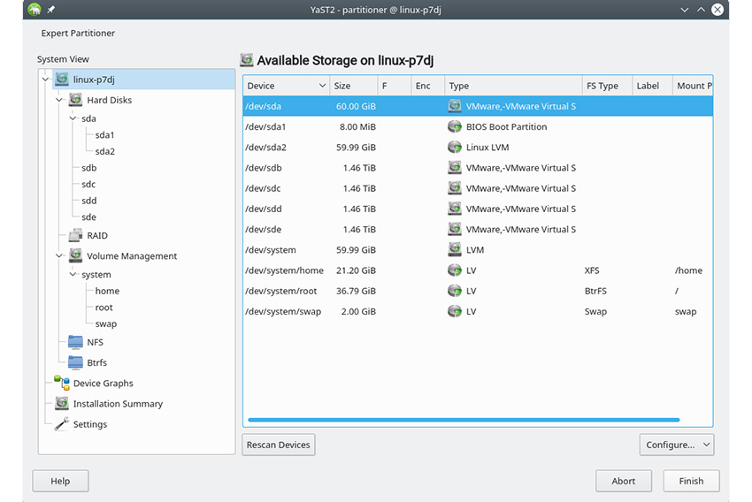Open the Configure... dropdown
This screenshot has height=502, width=752.
coord(676,445)
